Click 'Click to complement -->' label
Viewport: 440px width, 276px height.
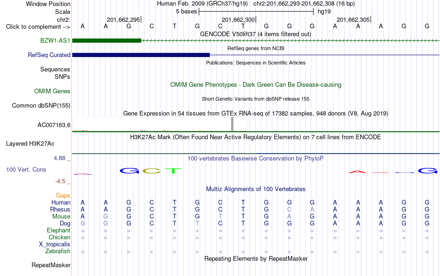tap(38, 27)
